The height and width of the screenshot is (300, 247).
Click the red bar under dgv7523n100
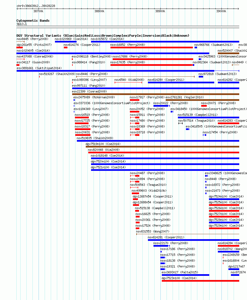click(201, 281)
